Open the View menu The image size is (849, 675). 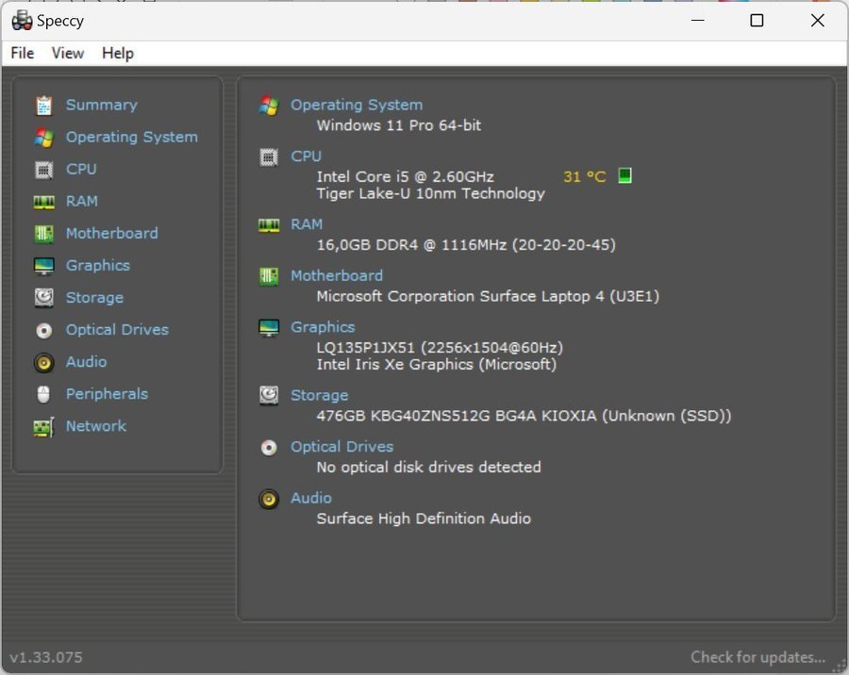(67, 53)
